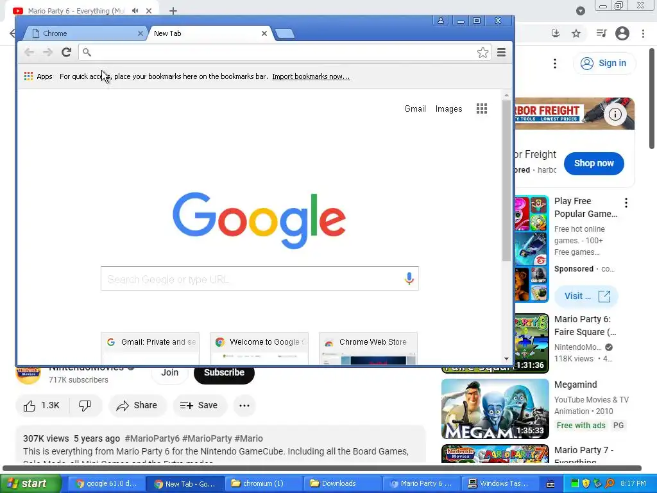Open the Images link

448,108
